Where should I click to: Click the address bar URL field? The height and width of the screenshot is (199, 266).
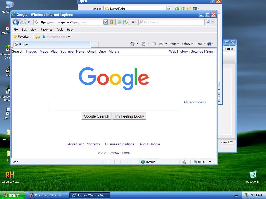tap(68, 22)
